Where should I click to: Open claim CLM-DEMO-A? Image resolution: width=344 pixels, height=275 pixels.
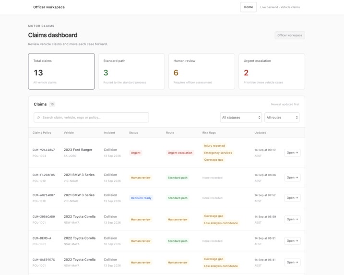292,241
